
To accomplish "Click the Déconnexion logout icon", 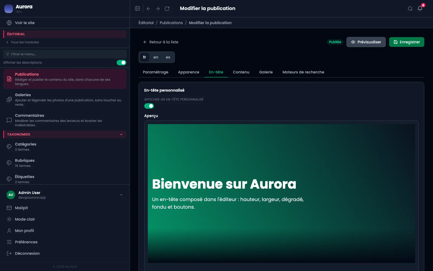I will pyautogui.click(x=9, y=253).
